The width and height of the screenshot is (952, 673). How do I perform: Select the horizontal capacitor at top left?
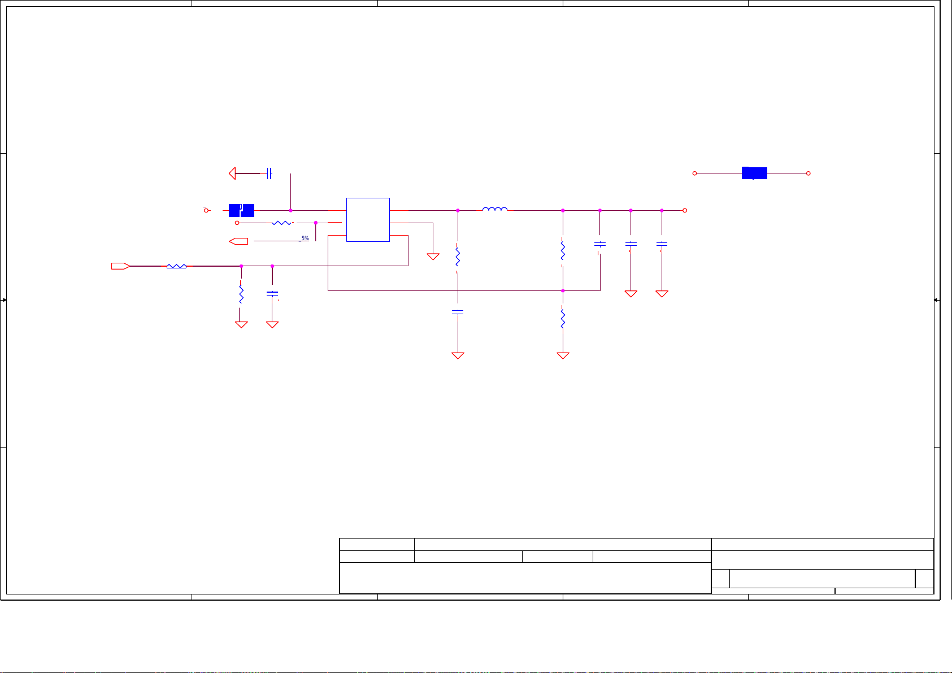click(269, 173)
